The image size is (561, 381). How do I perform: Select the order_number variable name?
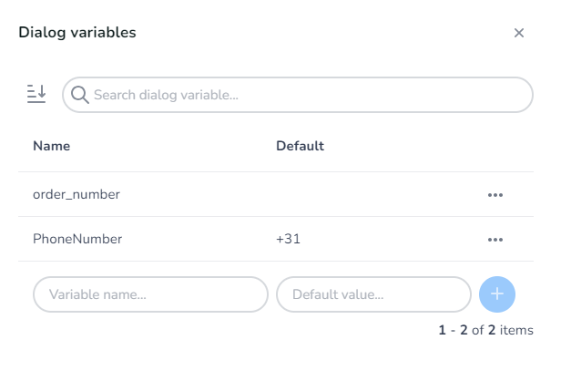point(76,194)
